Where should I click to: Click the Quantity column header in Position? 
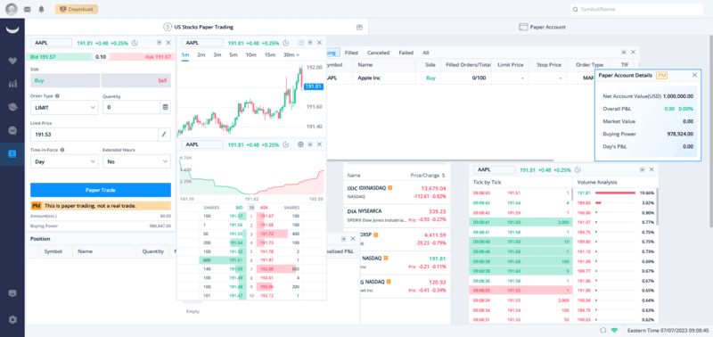[152, 251]
